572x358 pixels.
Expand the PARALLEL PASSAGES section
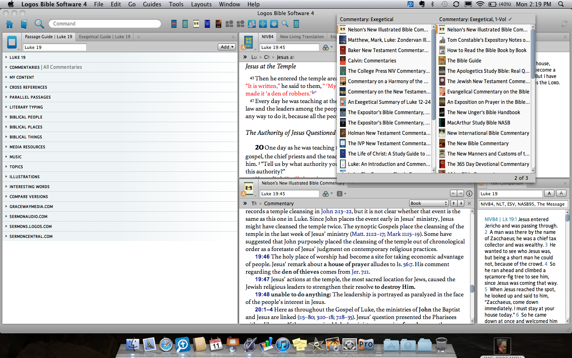coord(6,97)
